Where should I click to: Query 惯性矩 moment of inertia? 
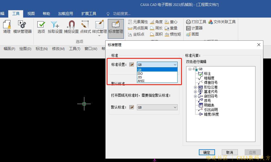pos(173,34)
